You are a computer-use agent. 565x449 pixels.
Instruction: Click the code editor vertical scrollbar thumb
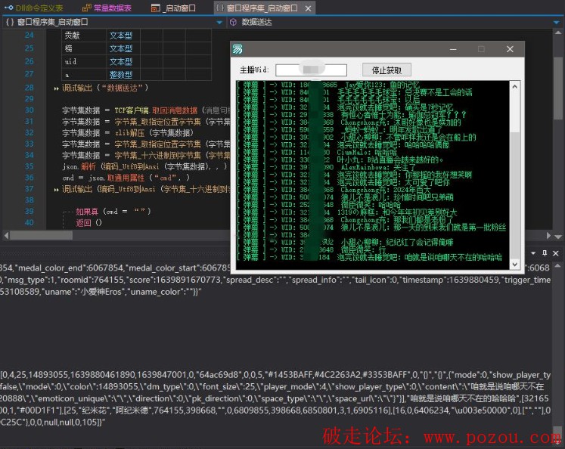(557, 88)
